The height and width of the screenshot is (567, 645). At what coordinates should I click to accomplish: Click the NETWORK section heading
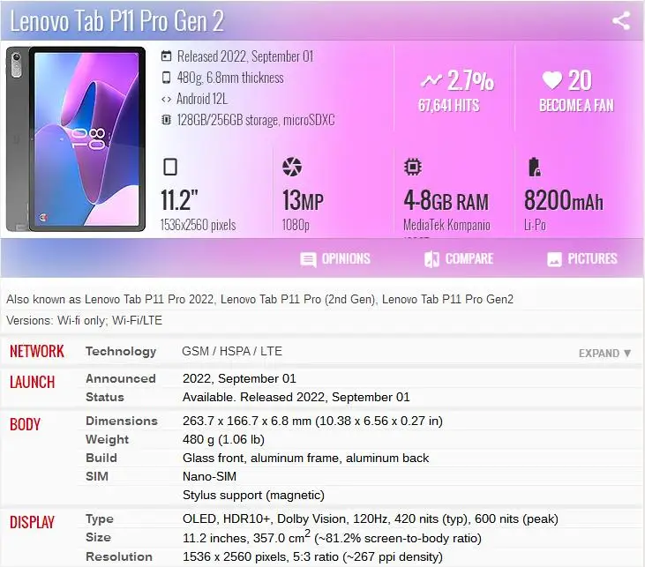click(37, 351)
